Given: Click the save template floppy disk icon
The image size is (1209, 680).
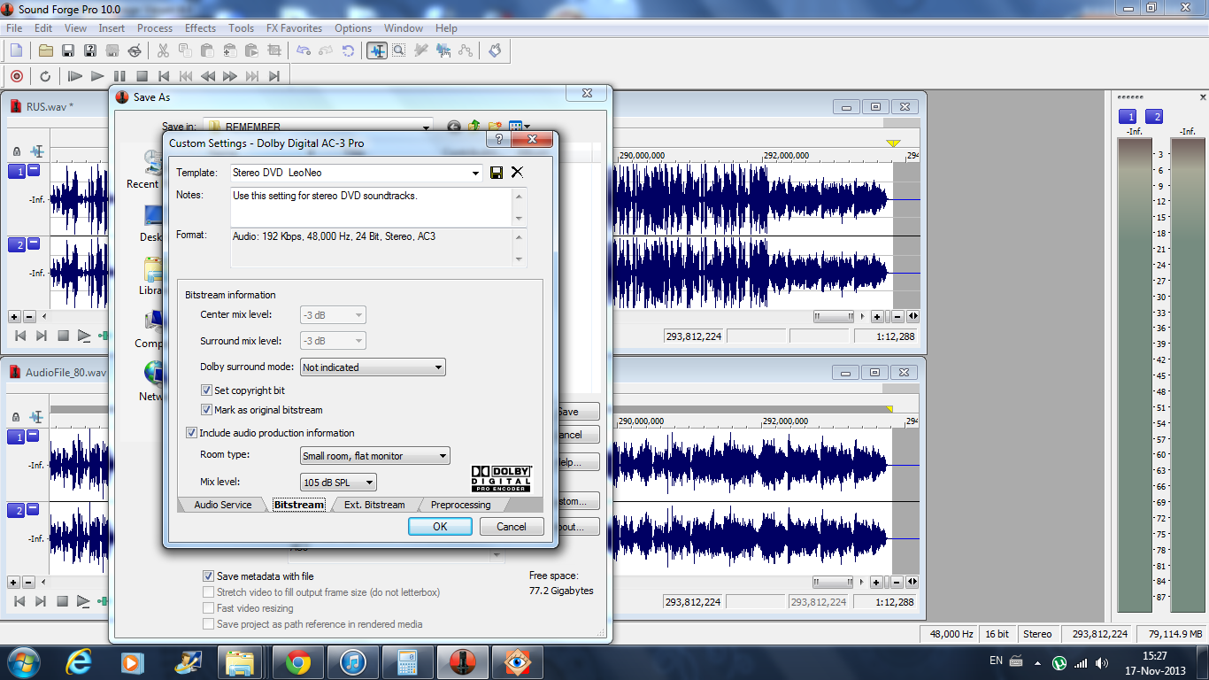Looking at the screenshot, I should [x=497, y=173].
